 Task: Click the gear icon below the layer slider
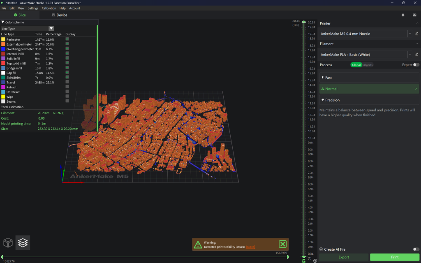[x=315, y=261]
